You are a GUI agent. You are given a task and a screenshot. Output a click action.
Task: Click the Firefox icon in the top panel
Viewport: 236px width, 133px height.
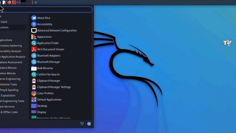[x=9, y=2]
